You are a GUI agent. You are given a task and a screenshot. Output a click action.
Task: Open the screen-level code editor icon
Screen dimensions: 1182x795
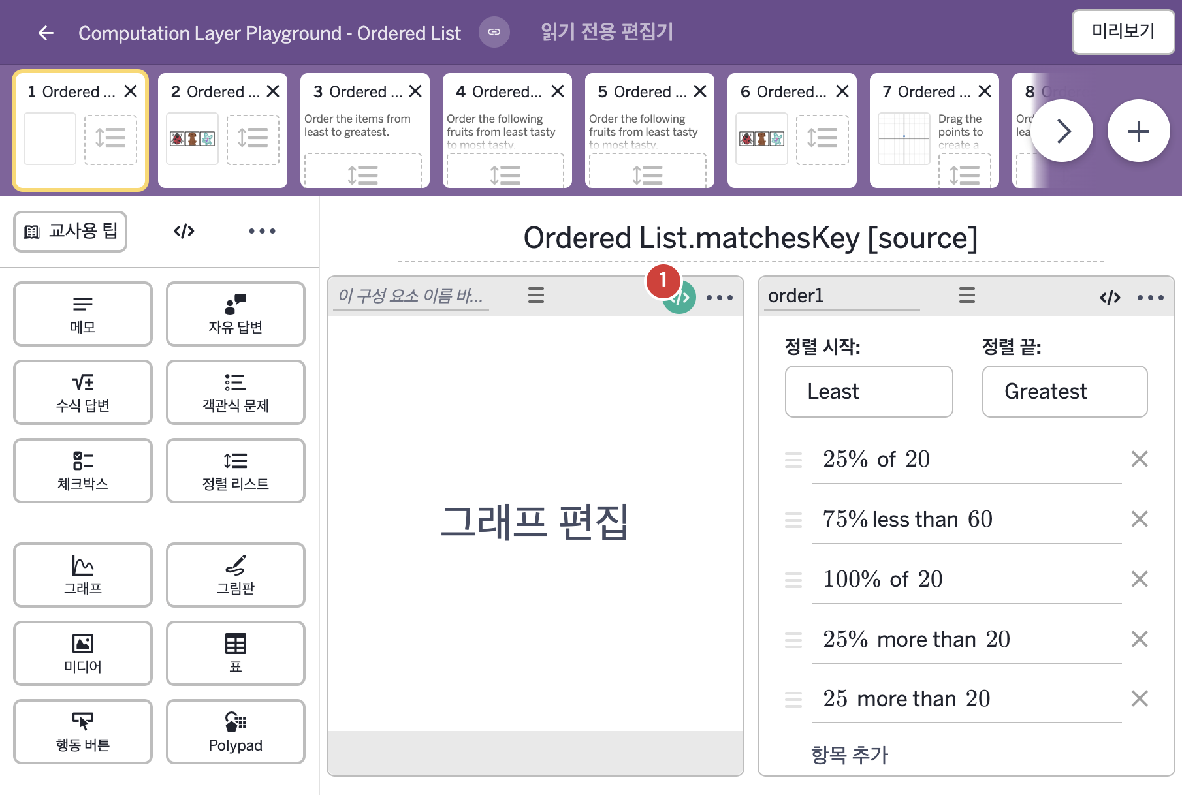click(x=184, y=231)
